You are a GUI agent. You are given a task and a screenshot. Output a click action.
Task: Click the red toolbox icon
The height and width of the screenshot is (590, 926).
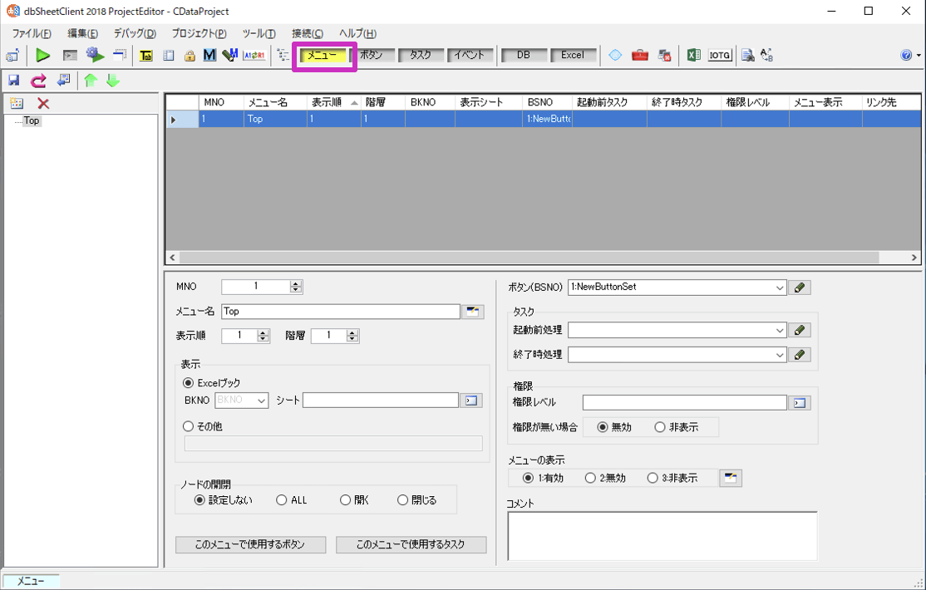640,56
